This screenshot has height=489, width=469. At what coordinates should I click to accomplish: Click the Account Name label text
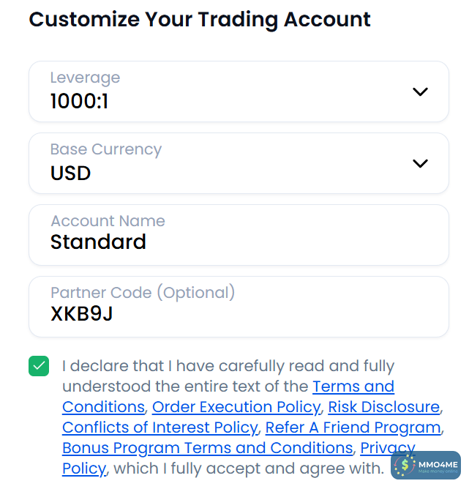108,221
